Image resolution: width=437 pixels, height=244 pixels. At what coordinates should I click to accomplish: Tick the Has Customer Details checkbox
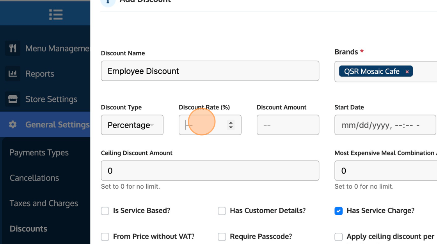[222, 211]
